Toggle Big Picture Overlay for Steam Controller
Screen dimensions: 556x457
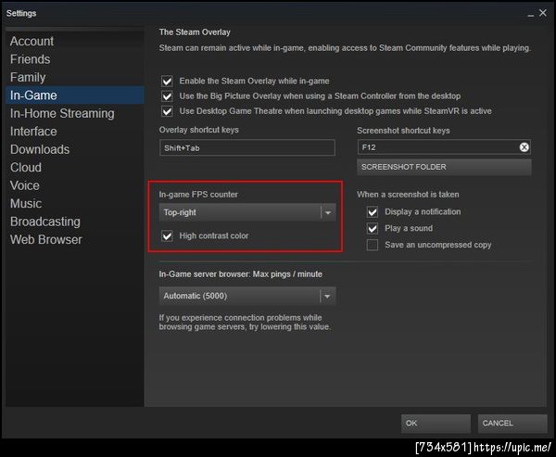pyautogui.click(x=167, y=96)
